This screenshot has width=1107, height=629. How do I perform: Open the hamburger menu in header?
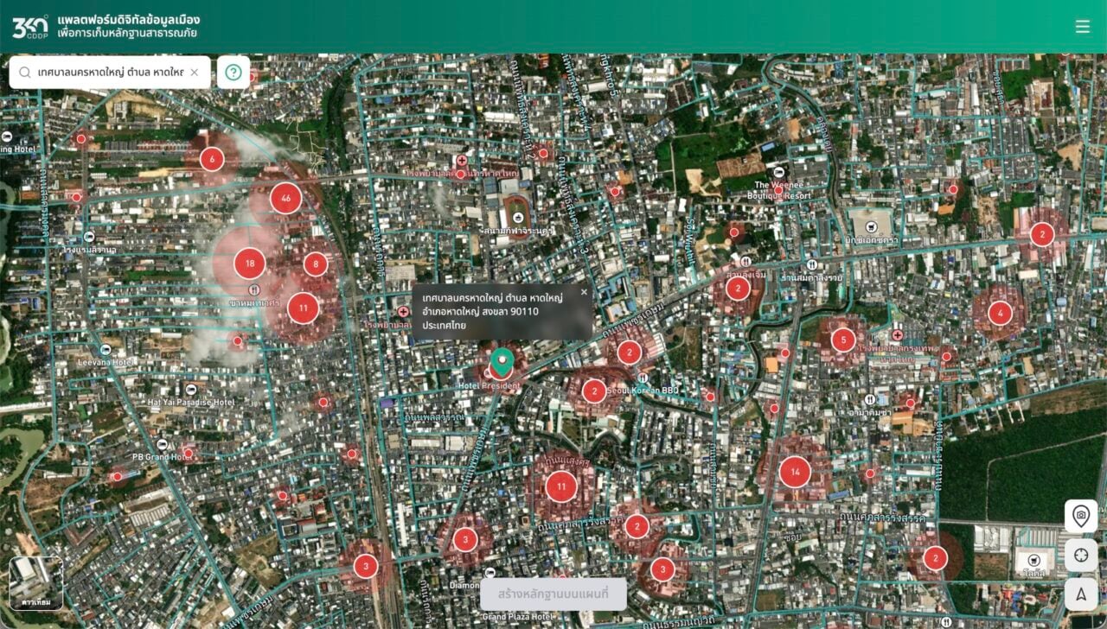coord(1082,27)
